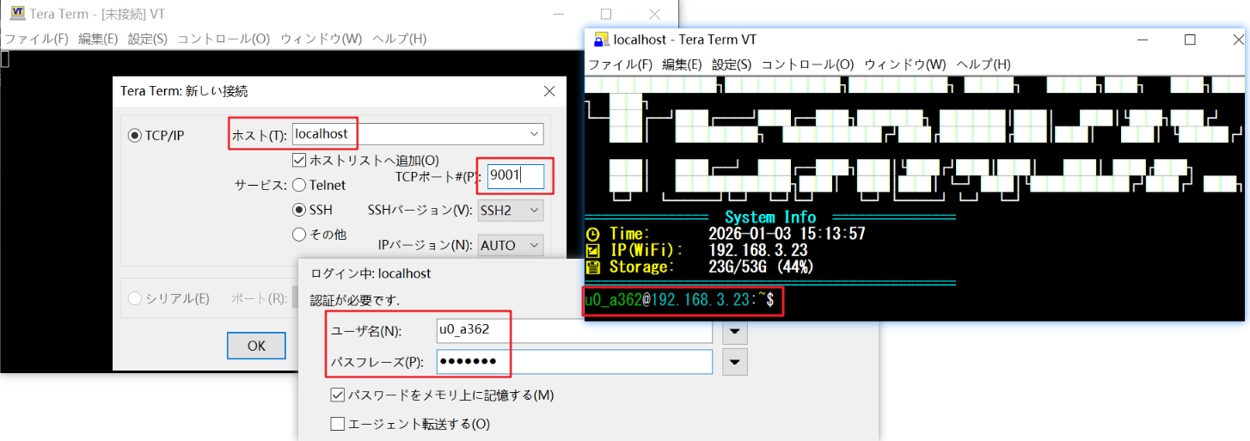Image resolution: width=1250 pixels, height=441 pixels.
Task: Open 設定(S) menu in the localhost window
Action: 732,64
